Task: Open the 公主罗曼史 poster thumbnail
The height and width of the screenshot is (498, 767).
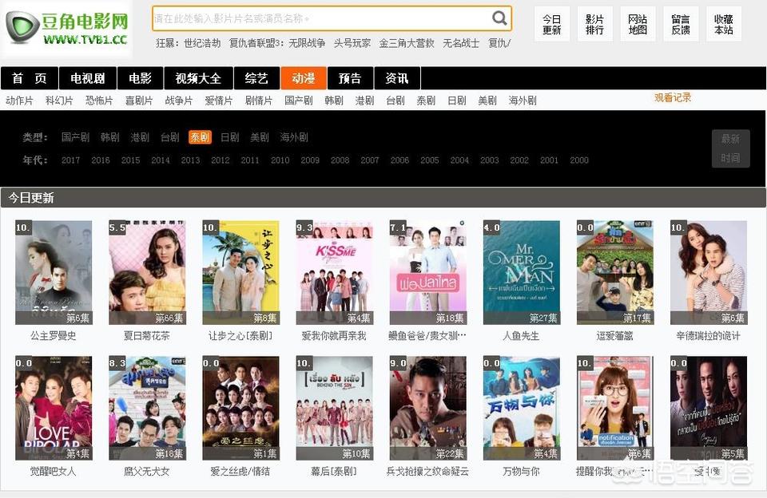Action: point(54,272)
